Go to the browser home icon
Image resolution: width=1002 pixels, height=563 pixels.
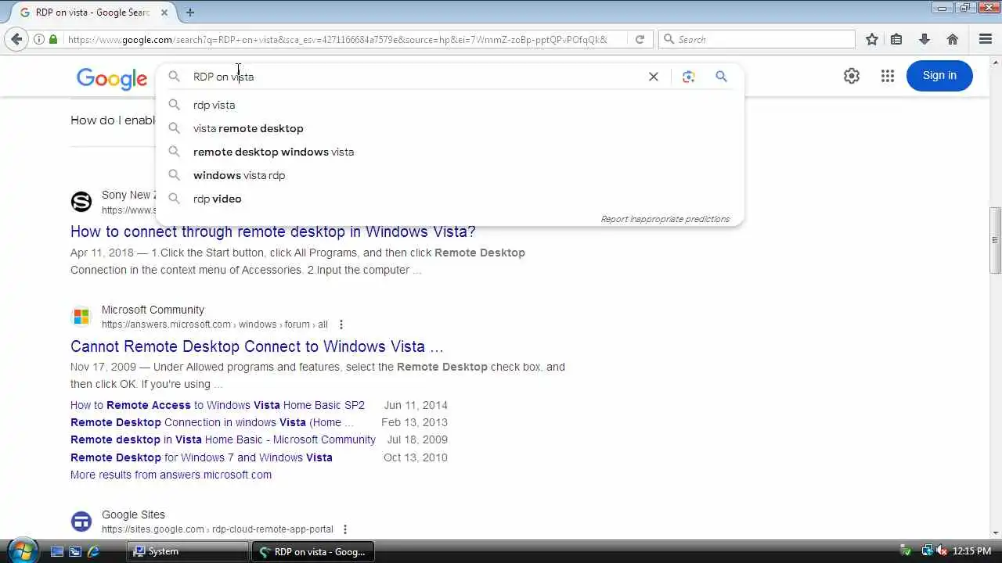point(953,39)
